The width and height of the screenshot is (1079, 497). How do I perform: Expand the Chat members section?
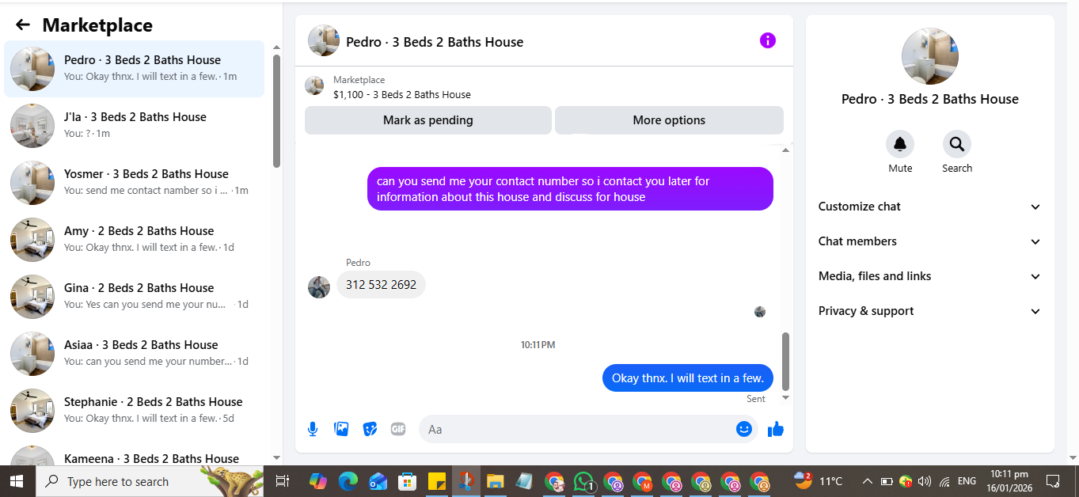click(930, 241)
